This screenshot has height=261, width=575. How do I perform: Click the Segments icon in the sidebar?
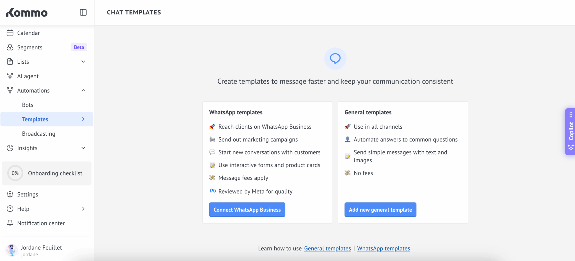coord(10,47)
